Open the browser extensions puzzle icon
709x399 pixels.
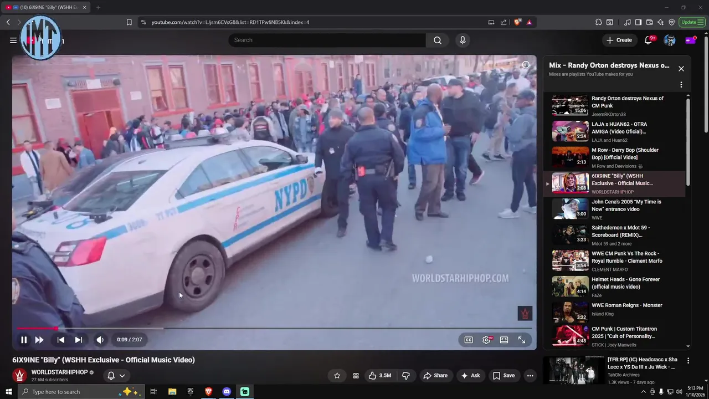pyautogui.click(x=599, y=22)
